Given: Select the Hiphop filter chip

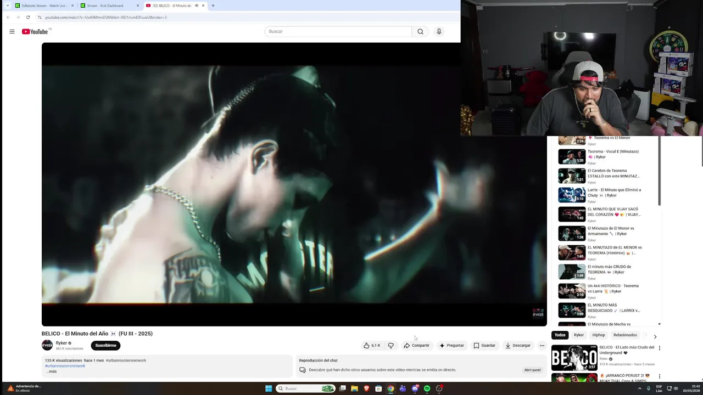Looking at the screenshot, I should tap(599, 335).
